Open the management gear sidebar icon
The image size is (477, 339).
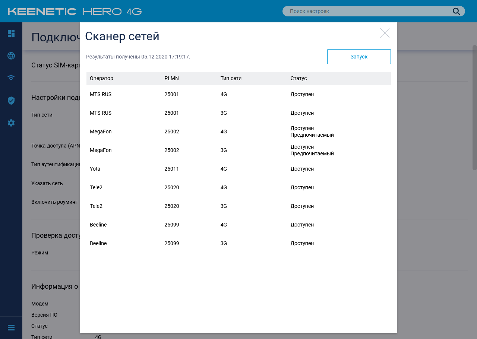point(11,123)
